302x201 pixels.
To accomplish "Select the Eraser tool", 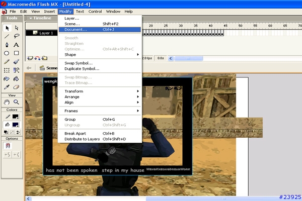I will (x=17, y=87).
